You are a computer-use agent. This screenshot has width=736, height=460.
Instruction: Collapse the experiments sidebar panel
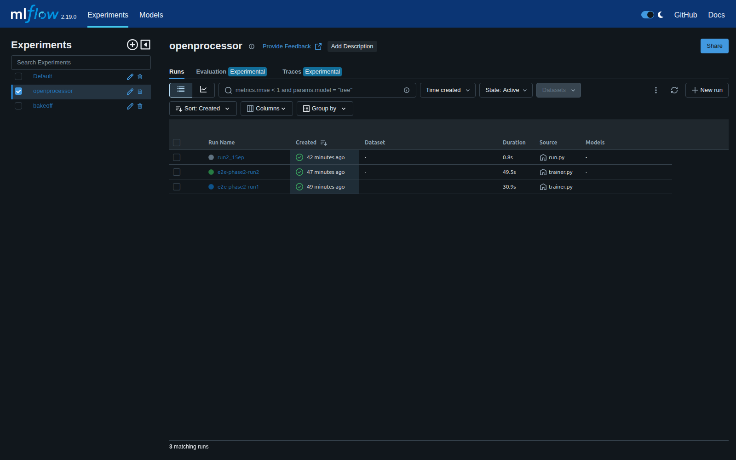(145, 45)
